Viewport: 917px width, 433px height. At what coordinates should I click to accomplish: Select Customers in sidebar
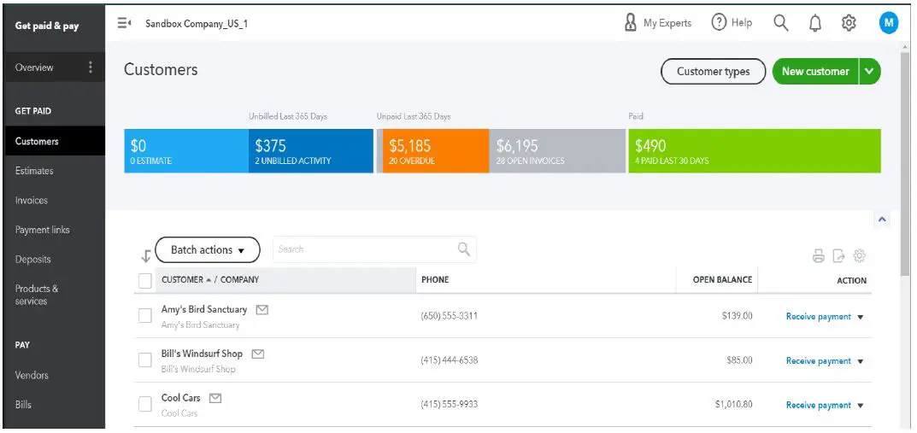pos(55,141)
